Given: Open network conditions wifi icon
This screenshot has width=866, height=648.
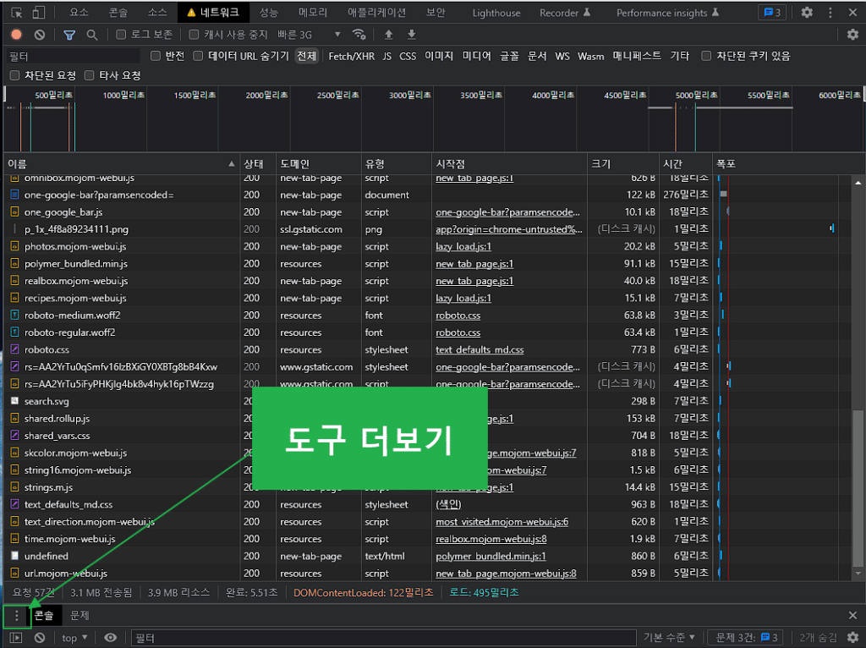Looking at the screenshot, I should pos(359,35).
